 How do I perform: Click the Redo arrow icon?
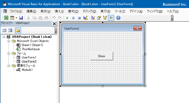(x=60, y=18)
